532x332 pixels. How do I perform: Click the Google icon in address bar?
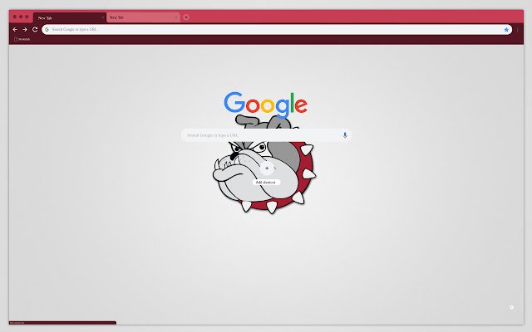[x=47, y=30]
